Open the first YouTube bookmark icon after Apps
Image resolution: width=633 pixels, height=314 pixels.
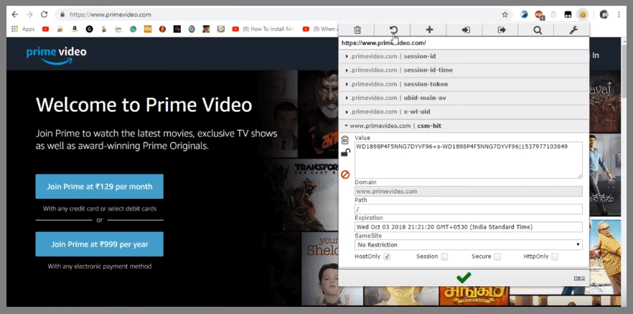coord(45,29)
